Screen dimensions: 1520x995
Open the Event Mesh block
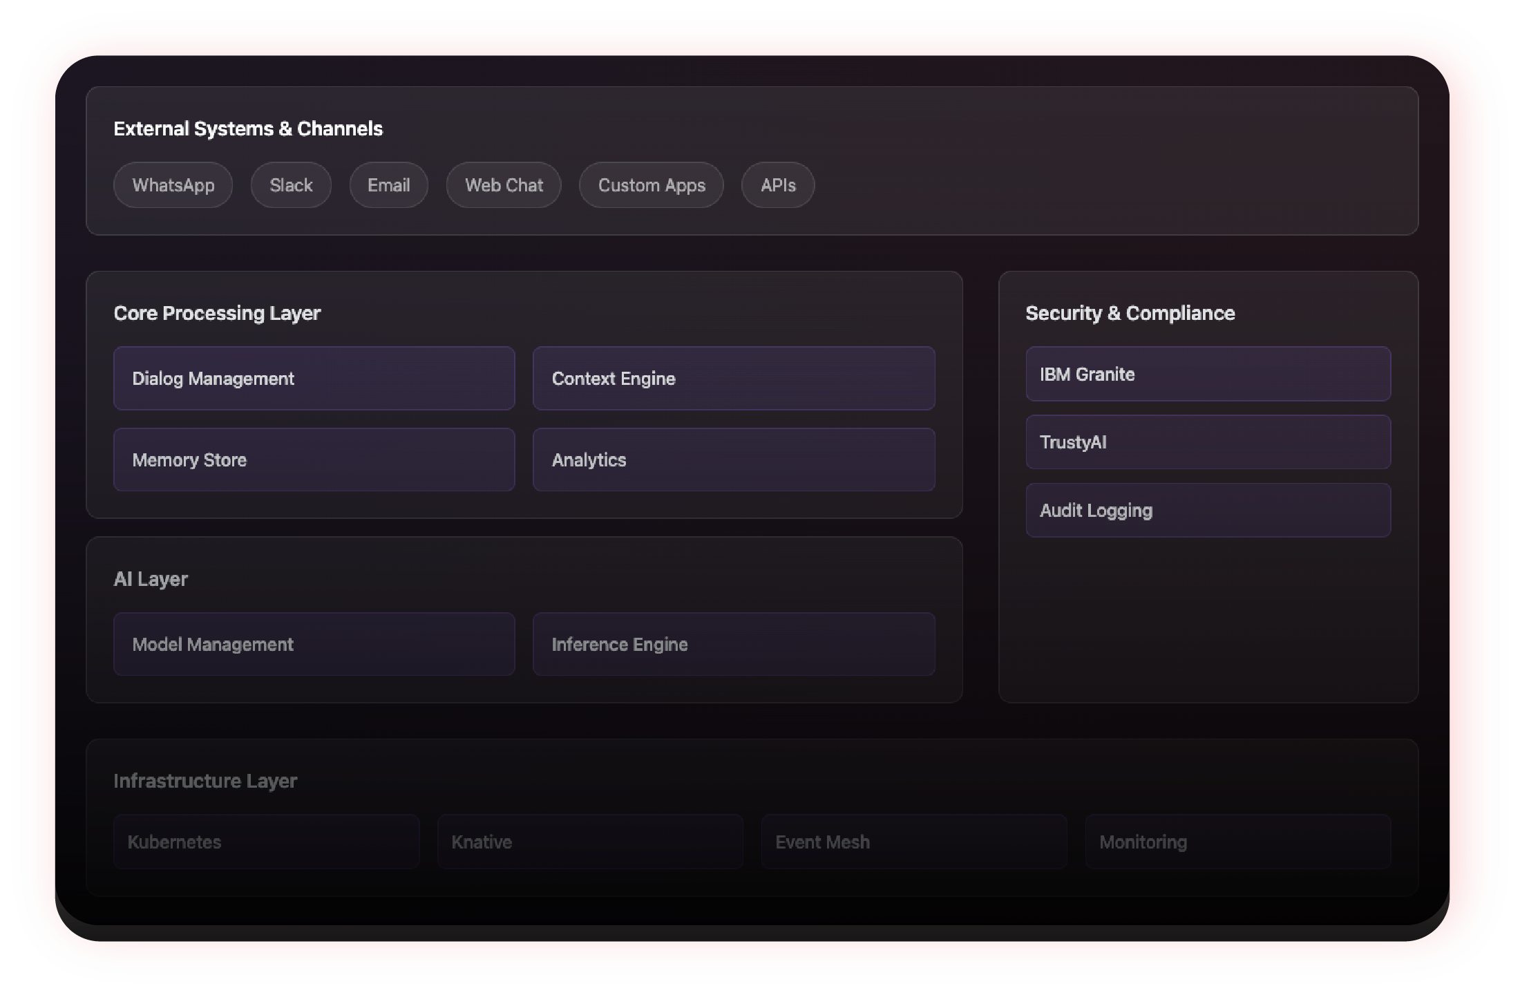coord(913,842)
